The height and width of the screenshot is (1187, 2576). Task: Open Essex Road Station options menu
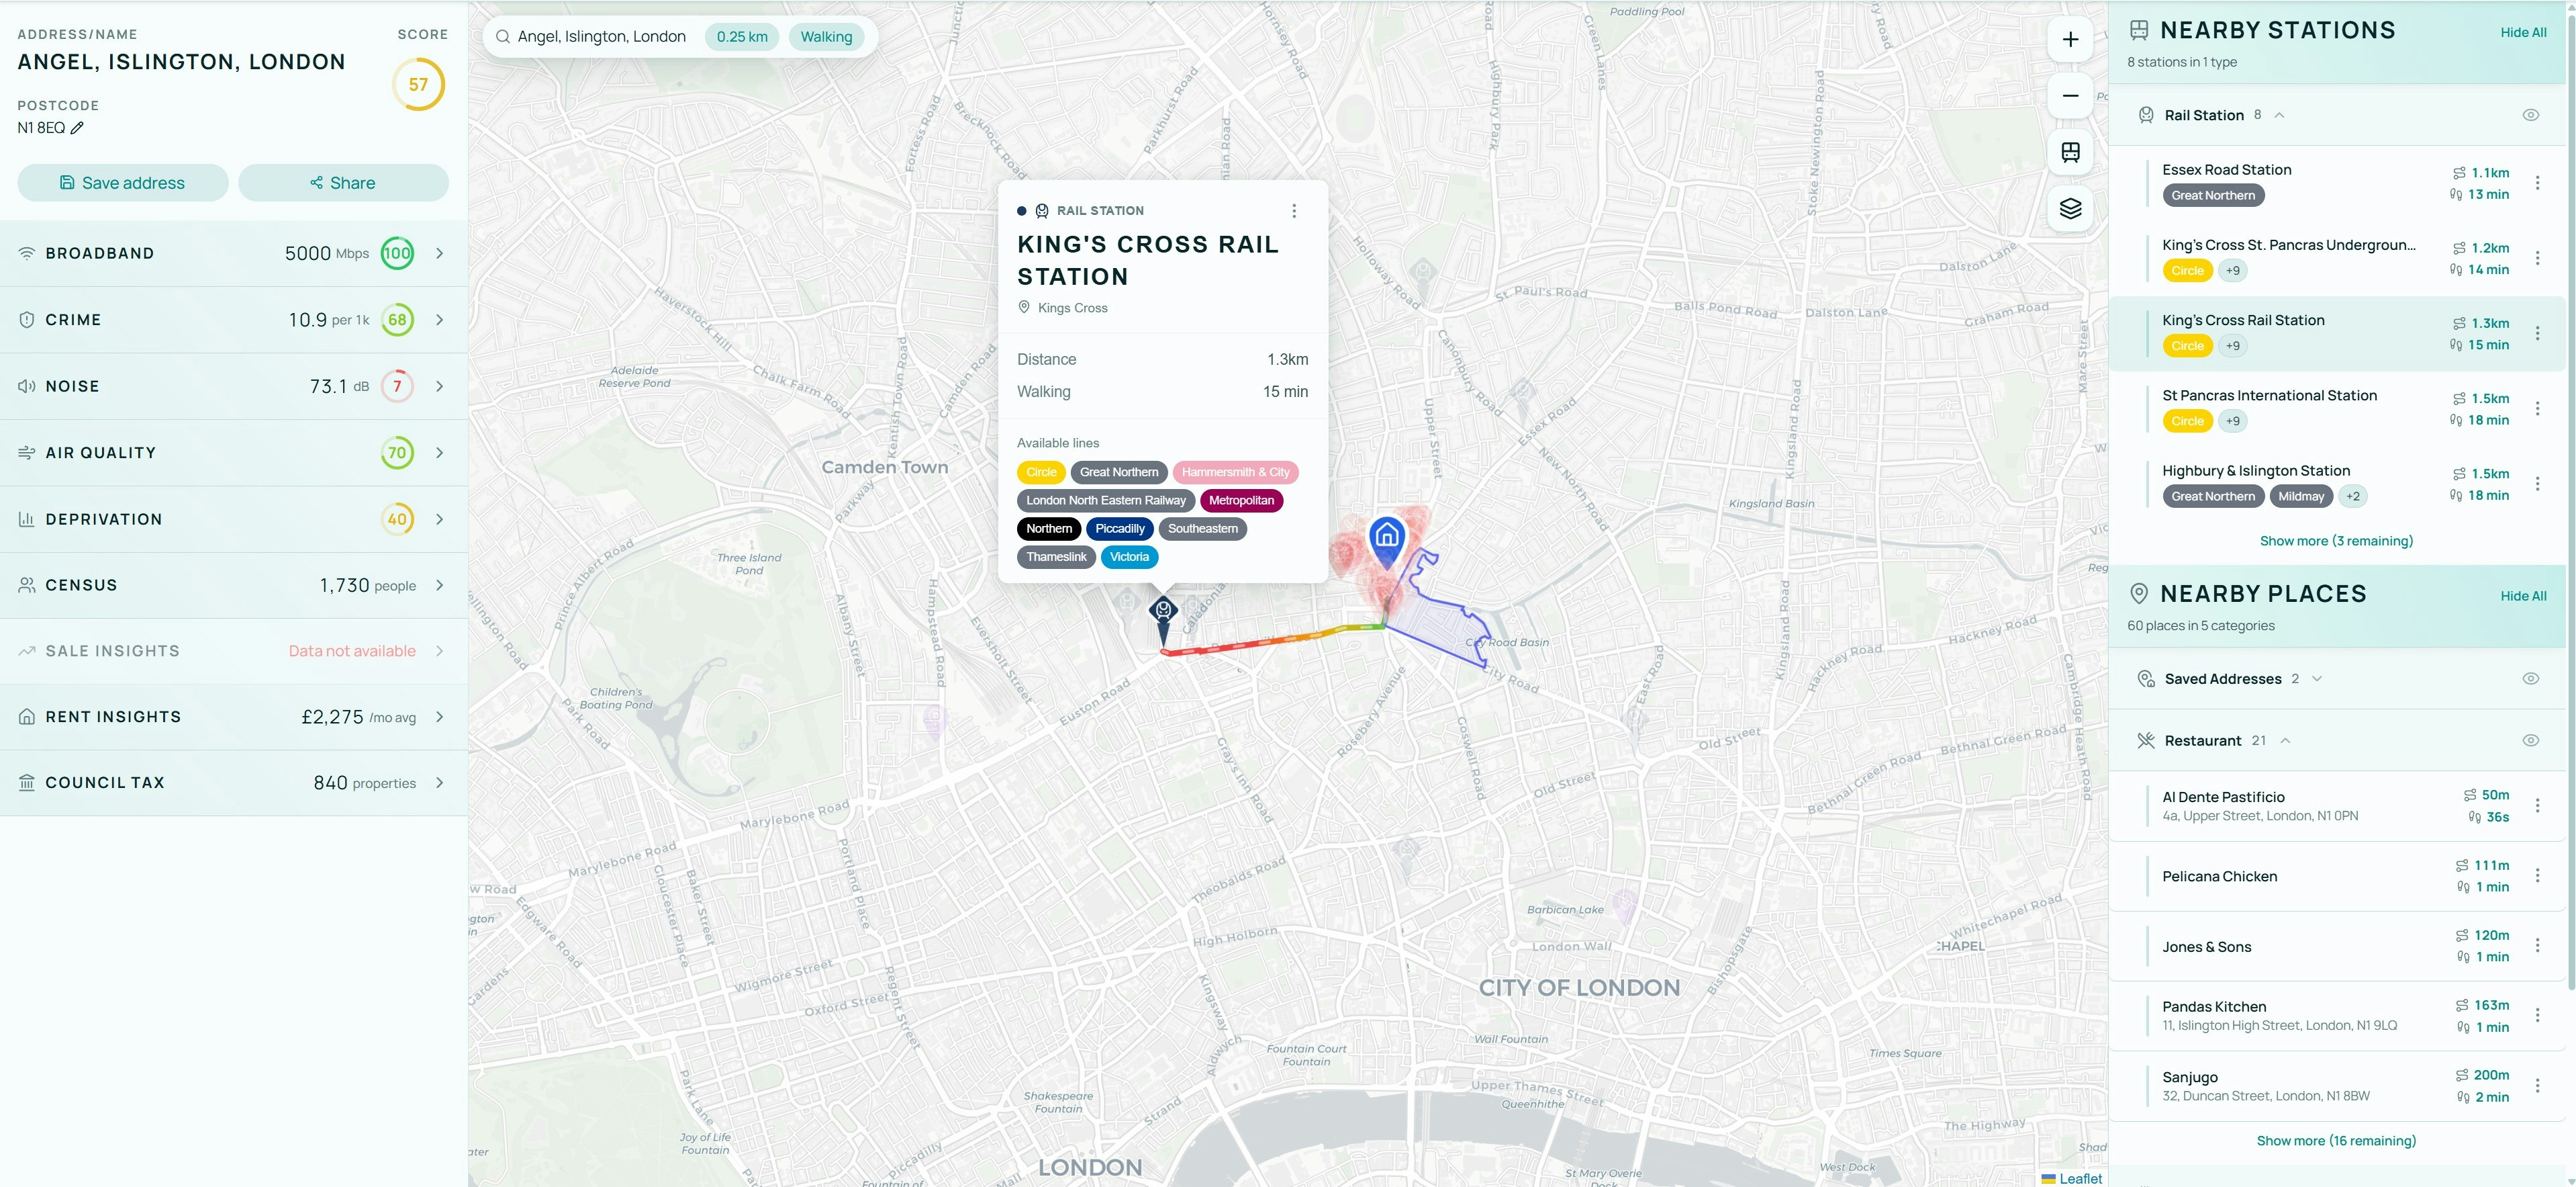(2537, 183)
